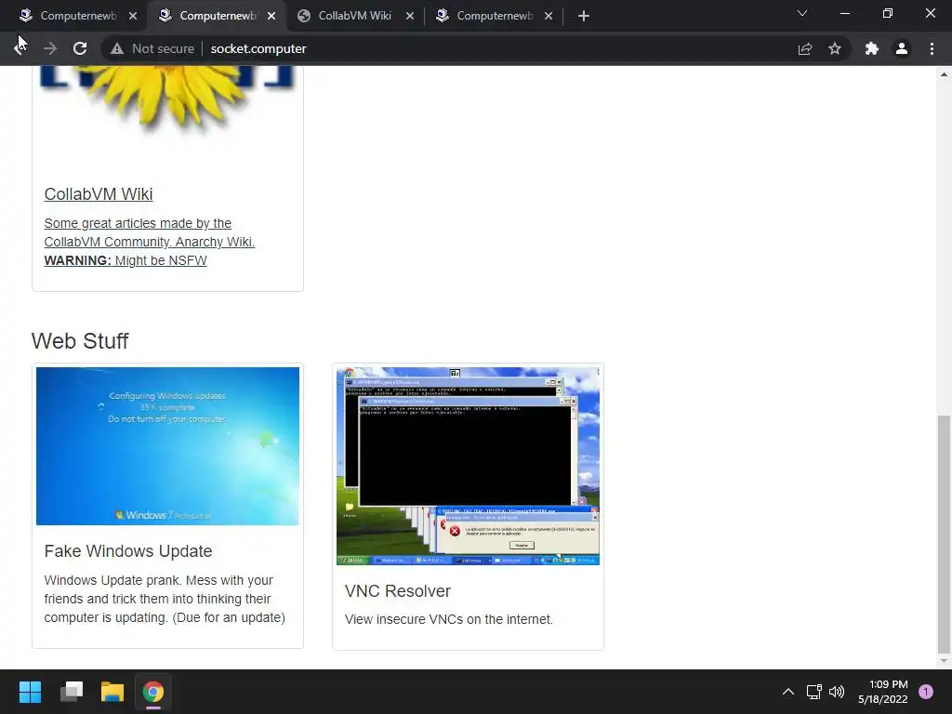Screen dimensions: 952x714
Task: Open the Fake Windows Update thumbnail
Action: (167, 446)
